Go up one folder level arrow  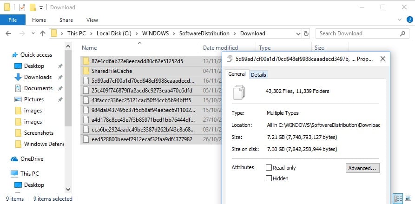pyautogui.click(x=43, y=33)
